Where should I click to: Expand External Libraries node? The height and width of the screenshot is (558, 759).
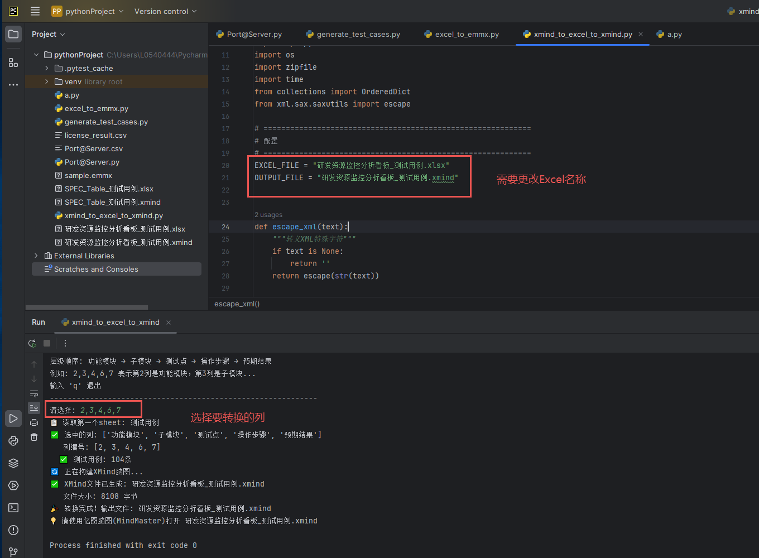[x=36, y=256]
